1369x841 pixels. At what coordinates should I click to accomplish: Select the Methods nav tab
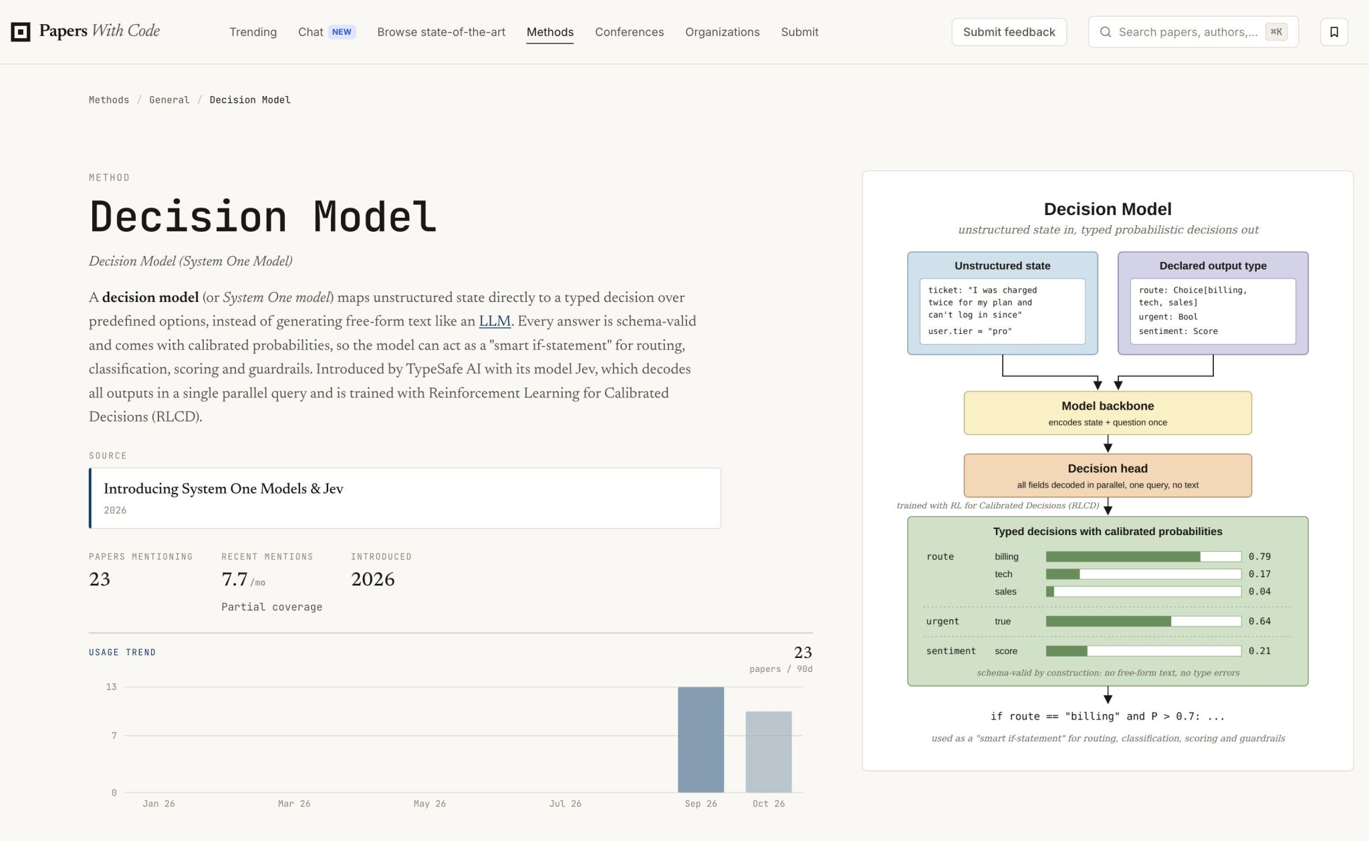(550, 32)
